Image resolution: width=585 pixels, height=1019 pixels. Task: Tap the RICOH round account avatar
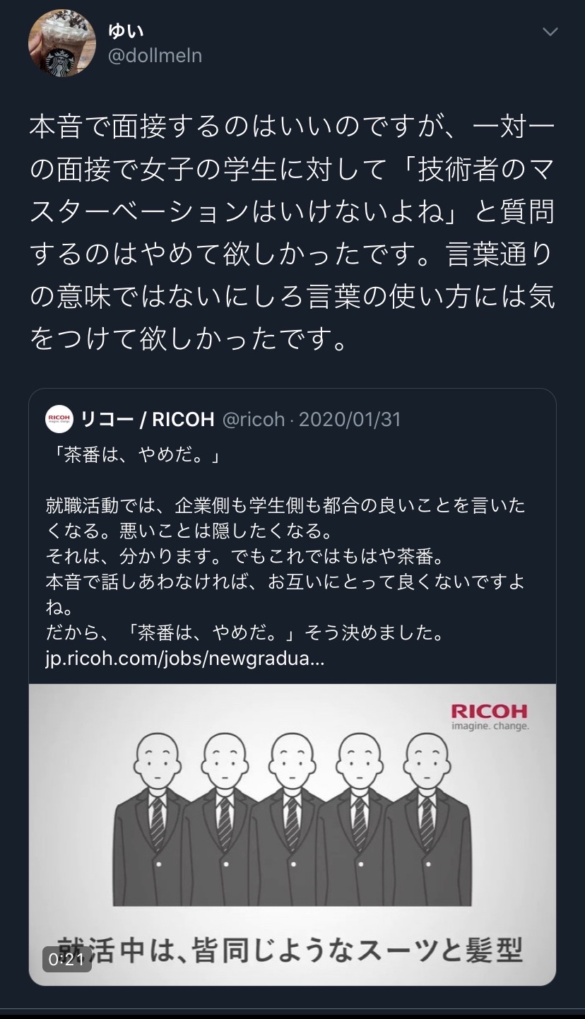(59, 419)
